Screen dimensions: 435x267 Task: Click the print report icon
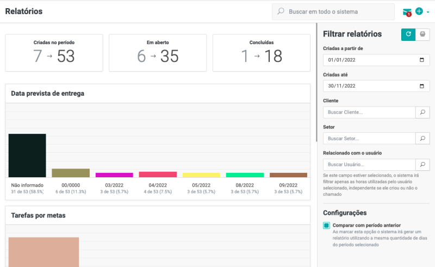point(422,34)
